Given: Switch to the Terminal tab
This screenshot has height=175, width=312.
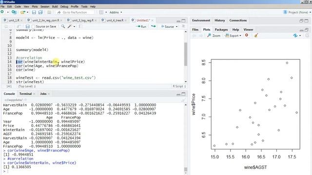Looking at the screenshot, I should [x=25, y=94].
